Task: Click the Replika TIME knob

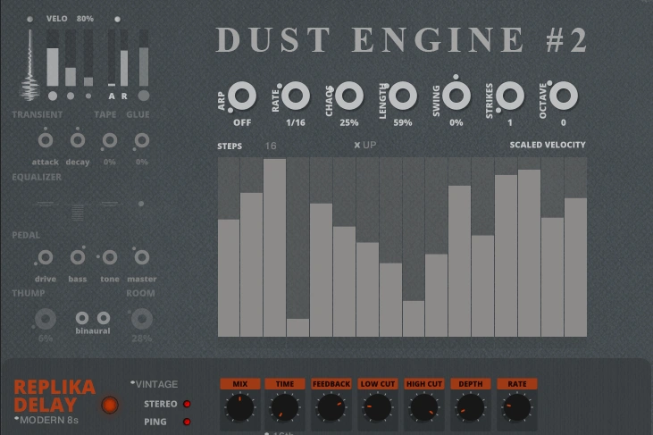Action: (285, 407)
